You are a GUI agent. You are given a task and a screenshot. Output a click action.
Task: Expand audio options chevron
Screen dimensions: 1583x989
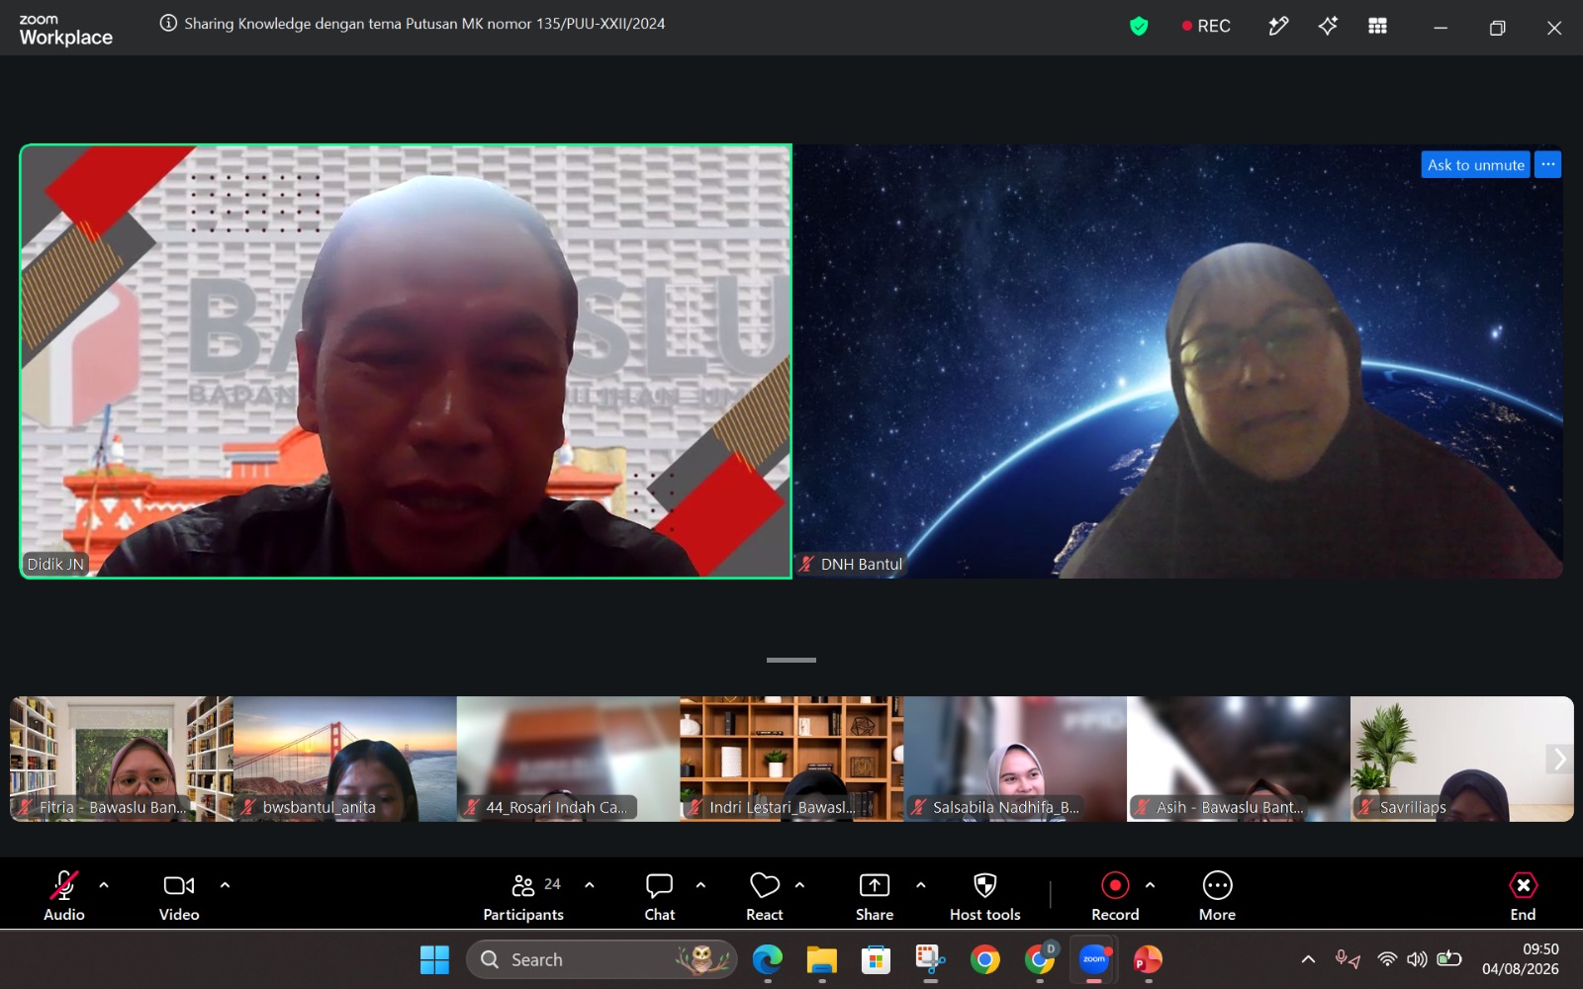coord(104,885)
